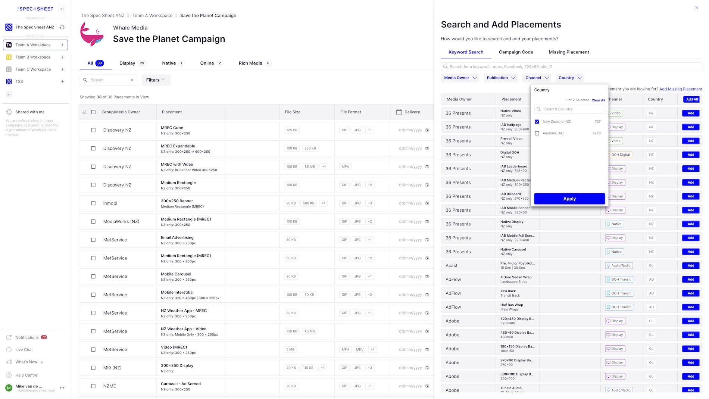Click the Search Country input field
The width and height of the screenshot is (709, 399).
point(569,109)
